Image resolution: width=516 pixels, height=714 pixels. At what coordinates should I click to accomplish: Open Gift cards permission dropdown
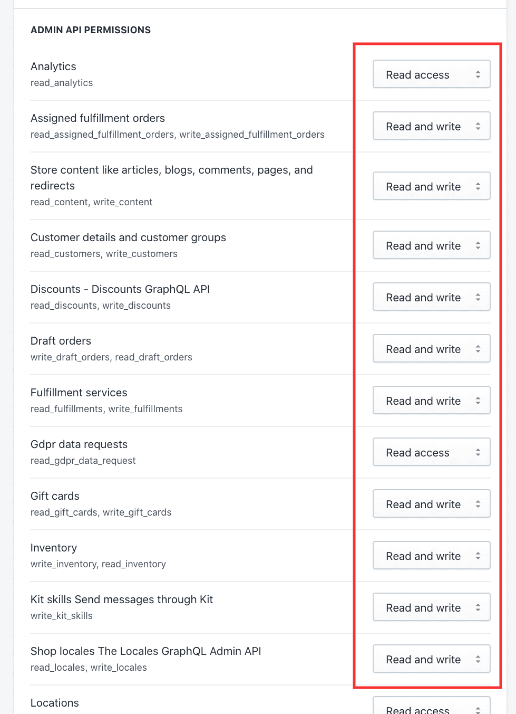click(431, 504)
